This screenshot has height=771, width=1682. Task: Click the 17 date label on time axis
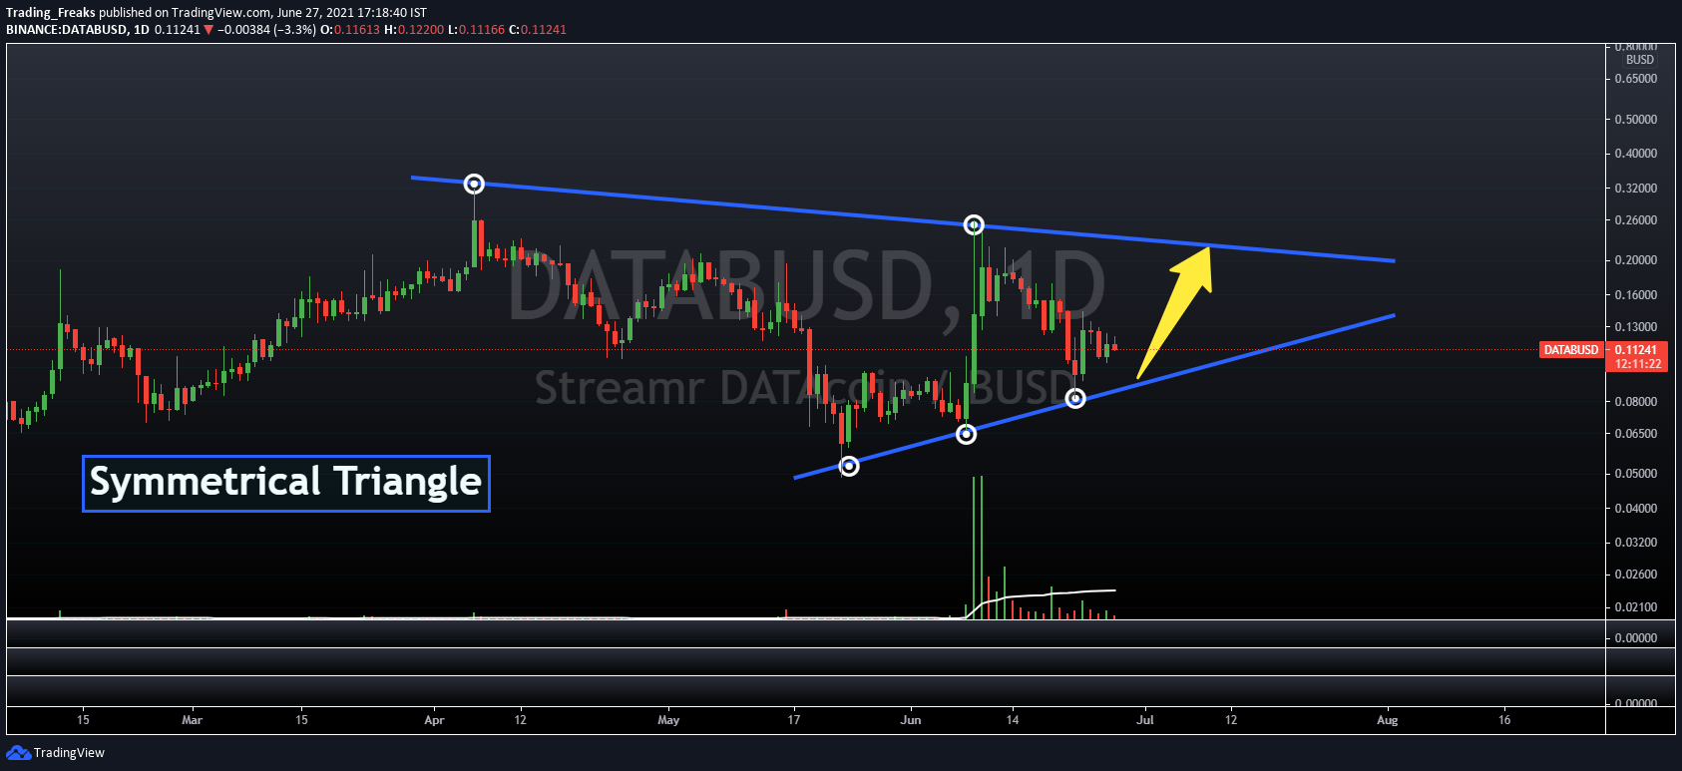(794, 720)
